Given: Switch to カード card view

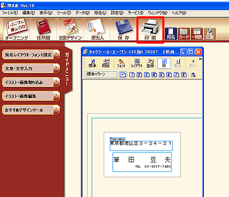Looking at the screenshot, I should [184, 34].
